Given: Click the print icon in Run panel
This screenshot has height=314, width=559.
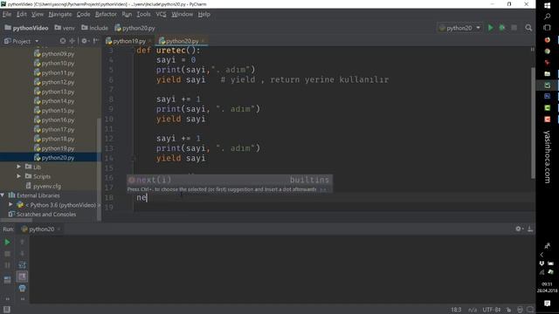Looking at the screenshot, I should point(22,288).
